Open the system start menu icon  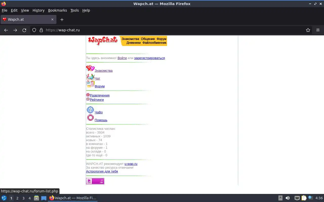[4, 198]
